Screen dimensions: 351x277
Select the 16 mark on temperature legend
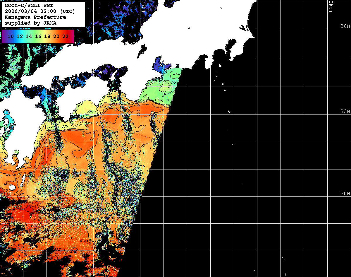(x=38, y=36)
